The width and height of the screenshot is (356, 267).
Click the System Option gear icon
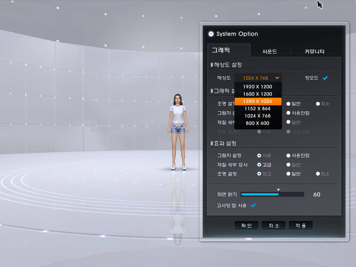pos(211,34)
